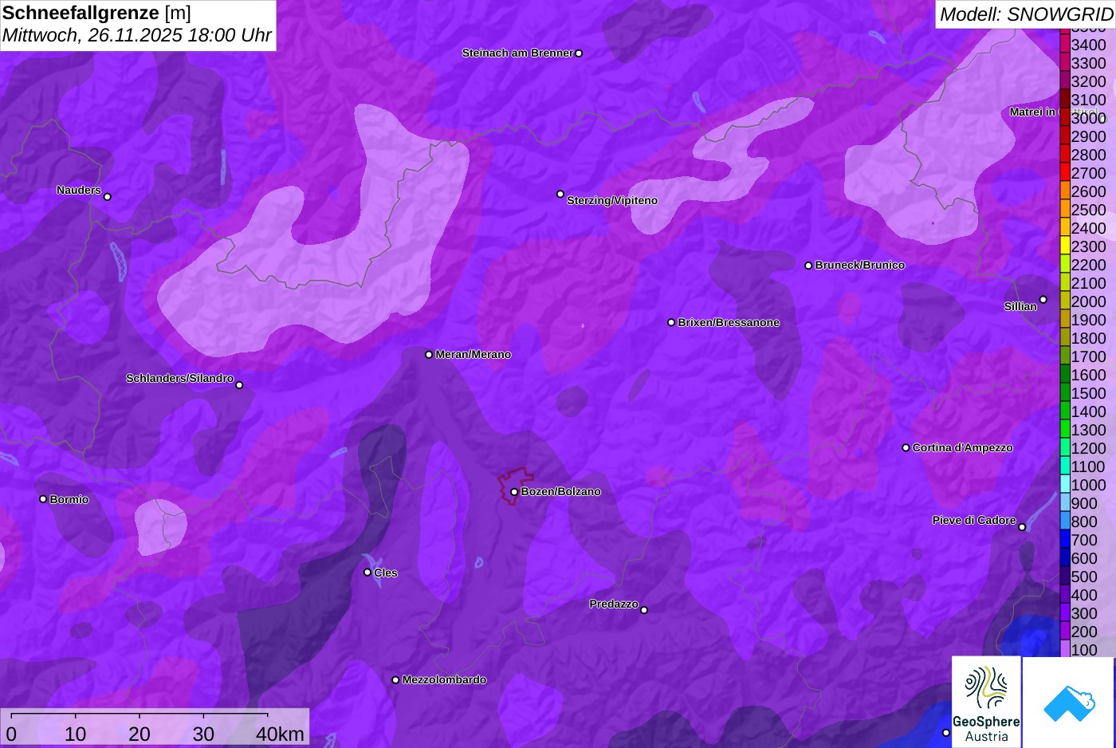1116x748 pixels.
Task: Select legend value 2000
Action: click(x=1088, y=301)
